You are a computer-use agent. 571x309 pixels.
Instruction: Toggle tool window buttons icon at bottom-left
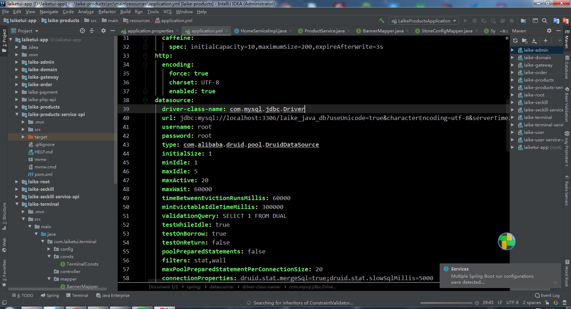tap(4, 303)
